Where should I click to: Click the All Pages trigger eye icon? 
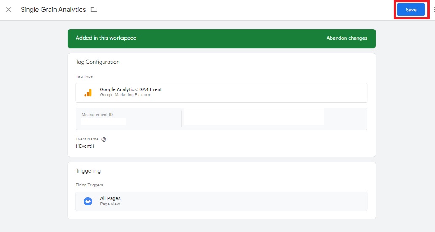[x=88, y=202]
